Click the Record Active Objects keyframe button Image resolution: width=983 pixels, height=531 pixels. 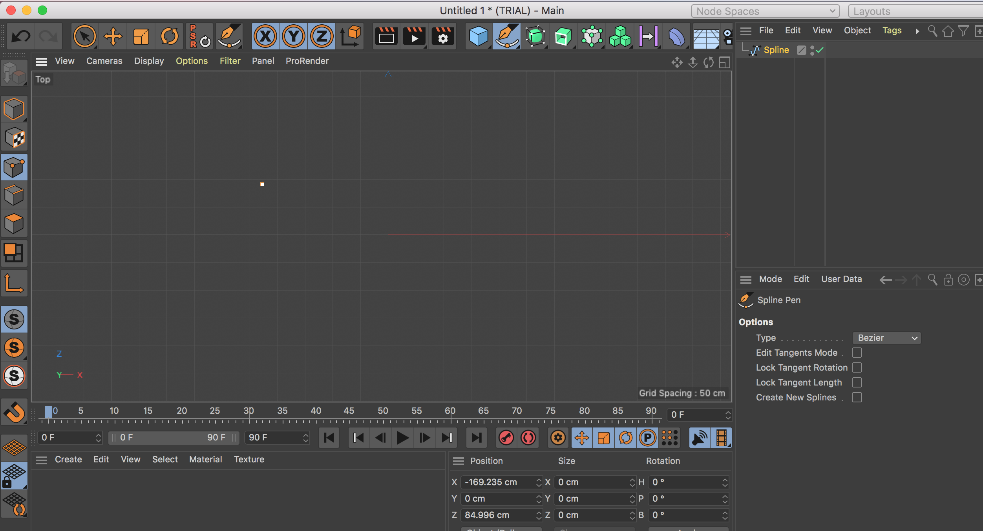click(x=506, y=438)
